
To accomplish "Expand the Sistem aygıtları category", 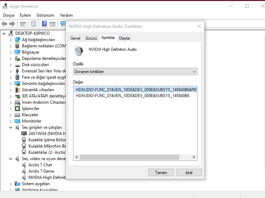I will click(x=11, y=184).
